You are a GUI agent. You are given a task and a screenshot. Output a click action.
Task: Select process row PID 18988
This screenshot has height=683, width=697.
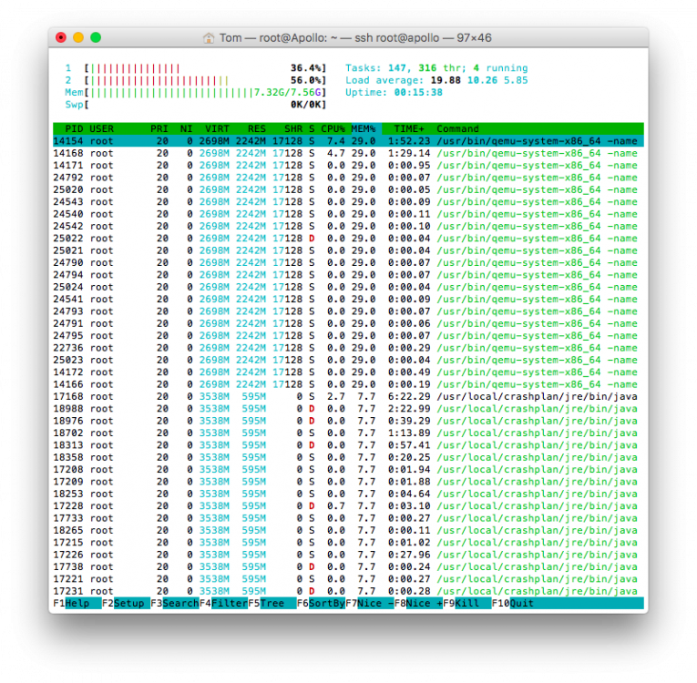pos(348,409)
